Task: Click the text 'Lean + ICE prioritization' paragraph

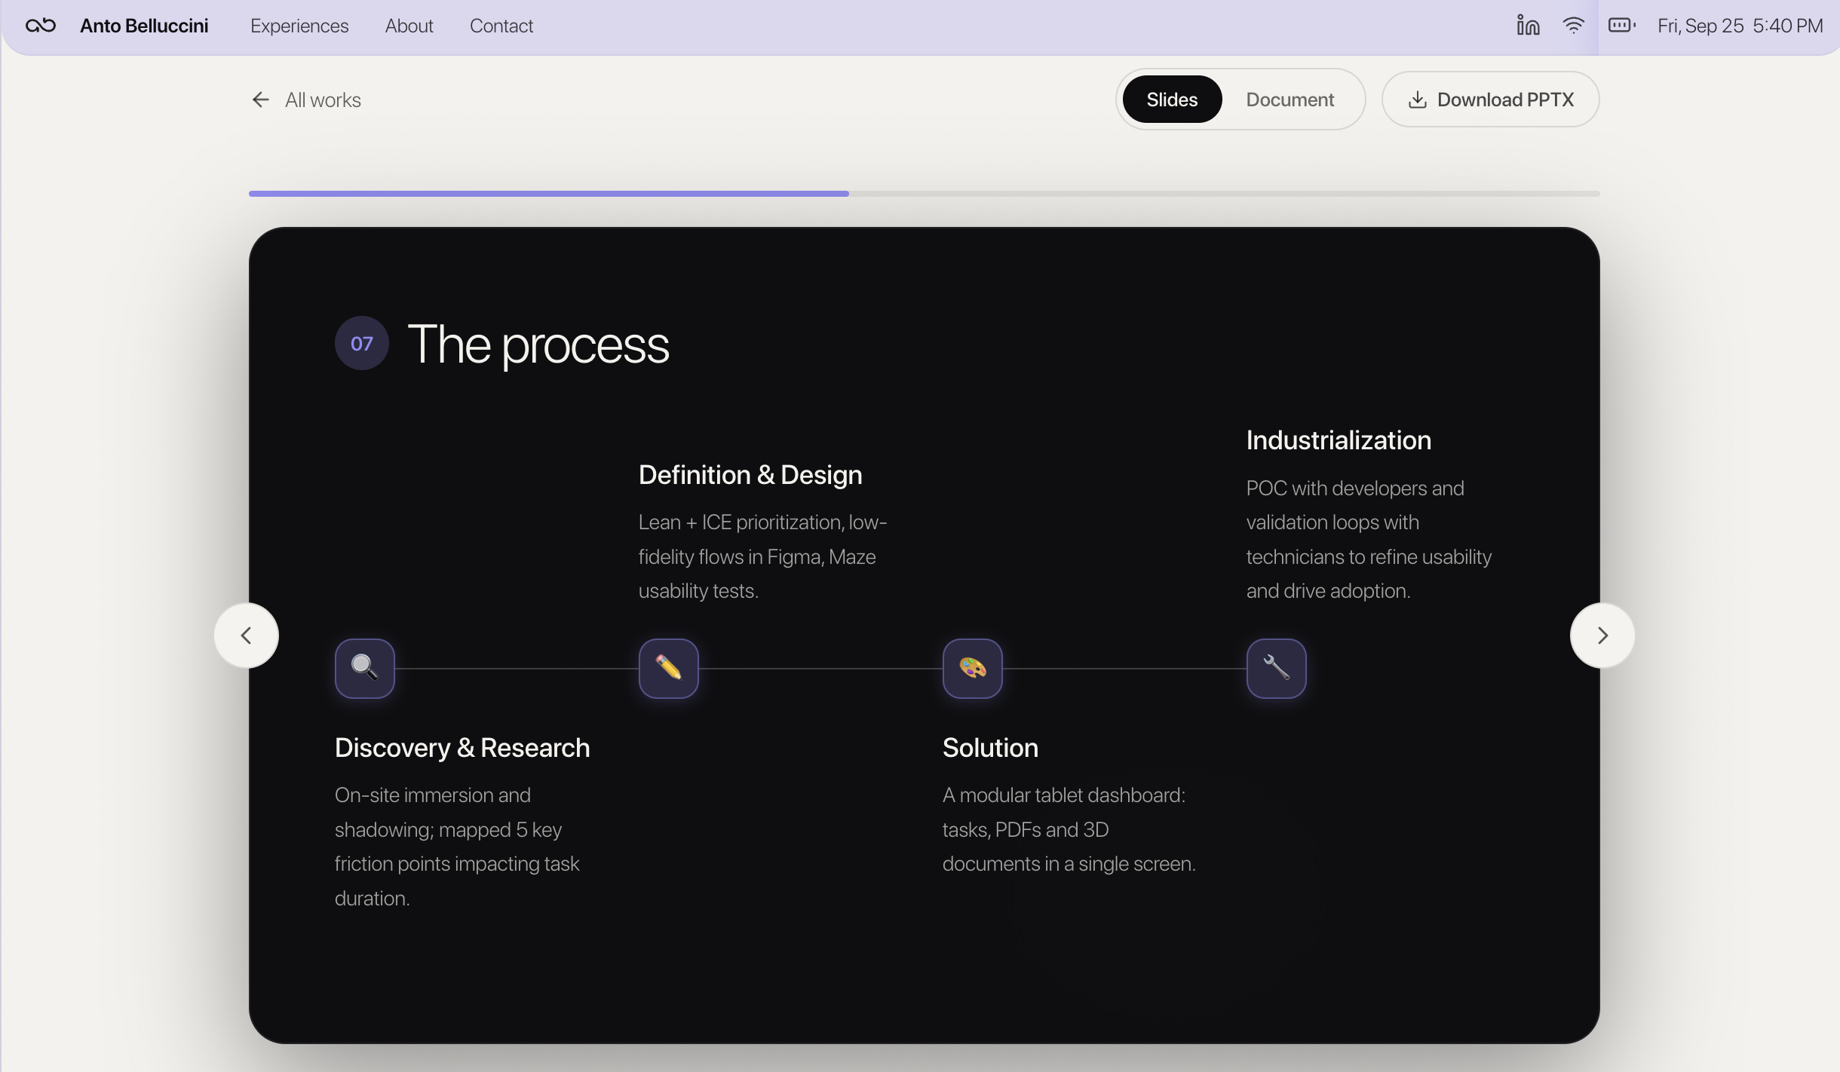Action: coord(762,556)
